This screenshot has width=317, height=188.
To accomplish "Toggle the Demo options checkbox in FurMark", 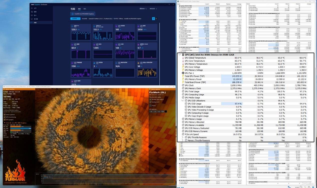I will tap(5, 115).
